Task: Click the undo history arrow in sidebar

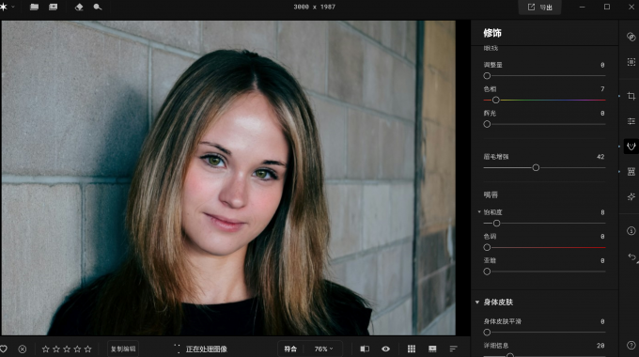Action: pos(631,256)
